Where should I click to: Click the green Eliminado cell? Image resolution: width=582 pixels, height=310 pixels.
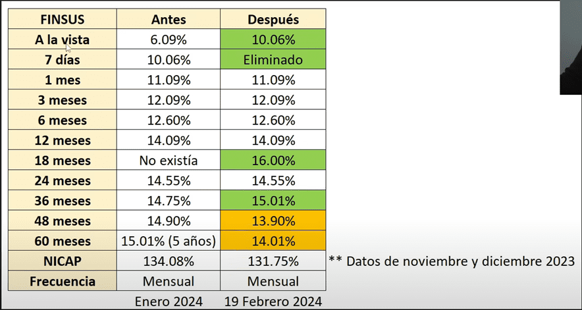pos(273,60)
